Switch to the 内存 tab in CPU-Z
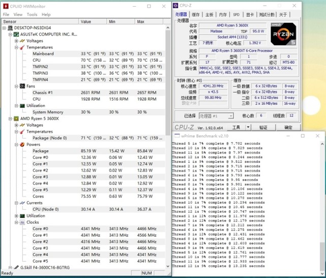The image size is (326, 278). [x=223, y=15]
